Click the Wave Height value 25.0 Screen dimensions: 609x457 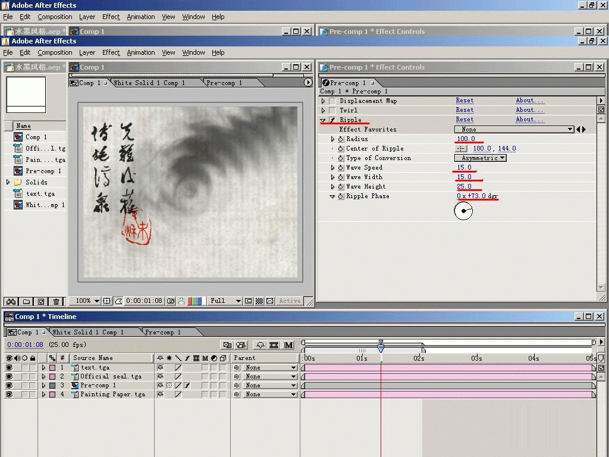[464, 186]
